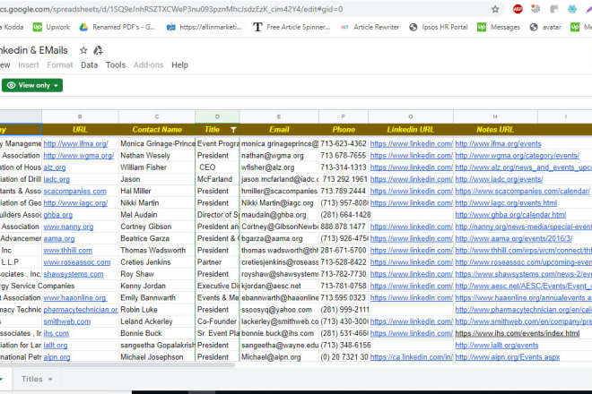Open the Add-ons menu
Viewport: 592px width, 394px height.
(148, 64)
